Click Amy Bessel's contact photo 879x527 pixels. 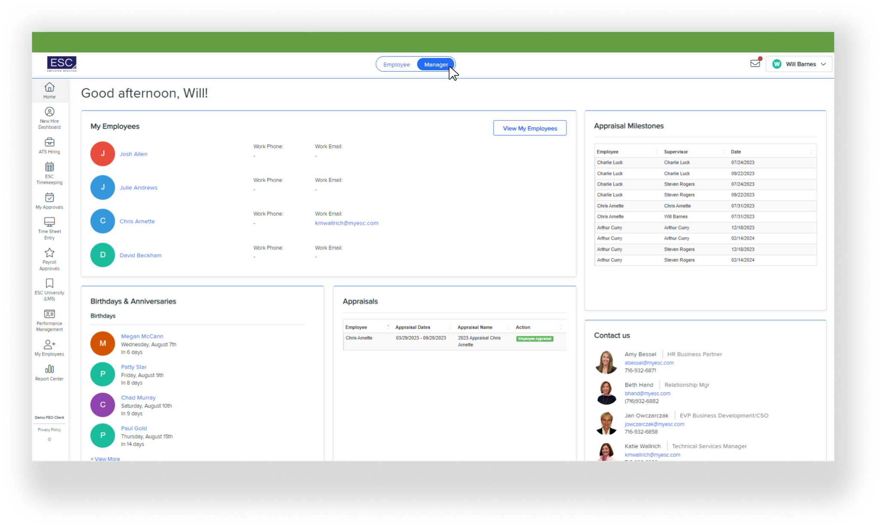(606, 362)
